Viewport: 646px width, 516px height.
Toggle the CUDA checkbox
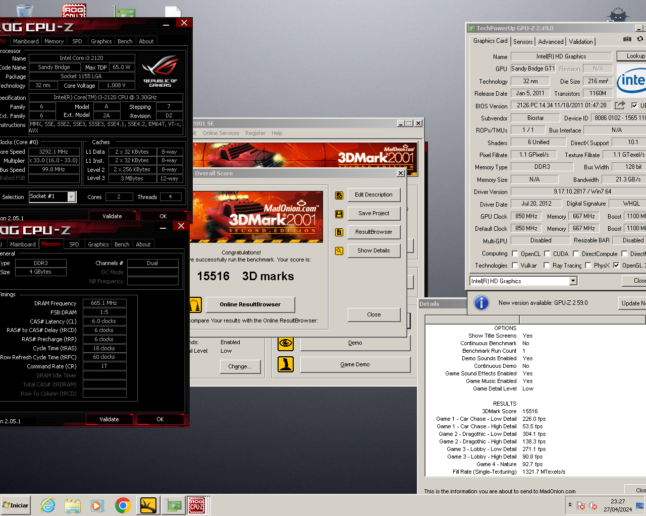tap(547, 254)
